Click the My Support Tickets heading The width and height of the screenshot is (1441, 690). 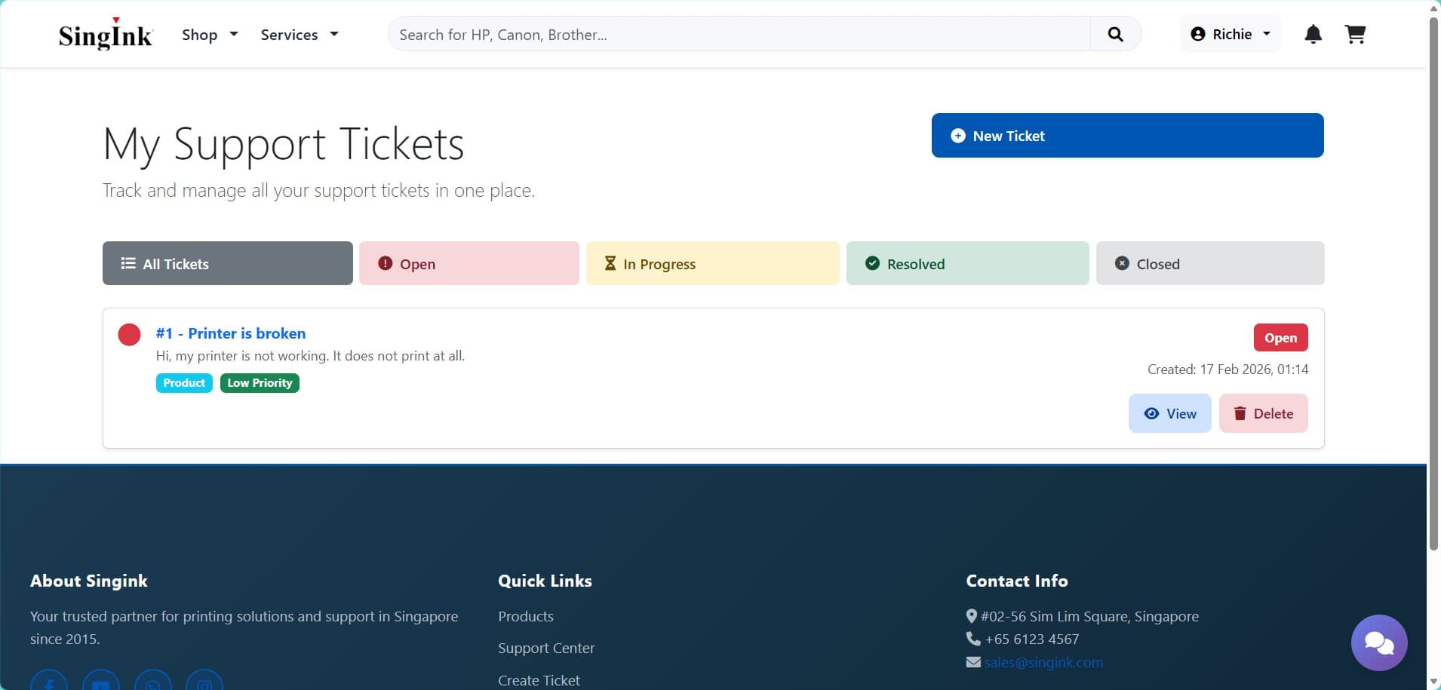[x=283, y=144]
